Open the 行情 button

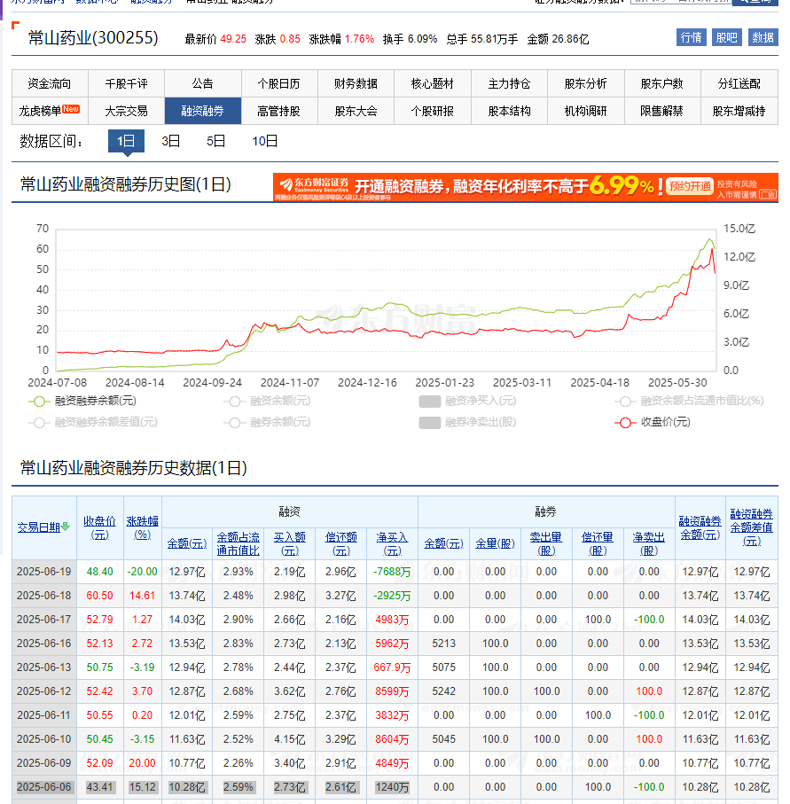point(691,37)
